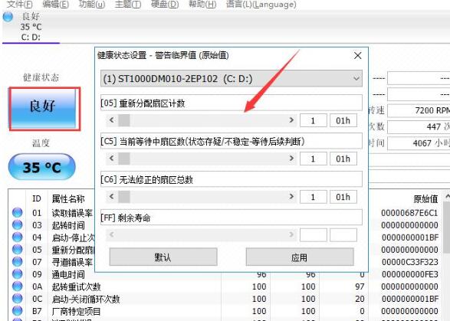This screenshot has height=321, width=450.
Task: Click the 7200 RPM rotation speed field
Action: (419, 110)
